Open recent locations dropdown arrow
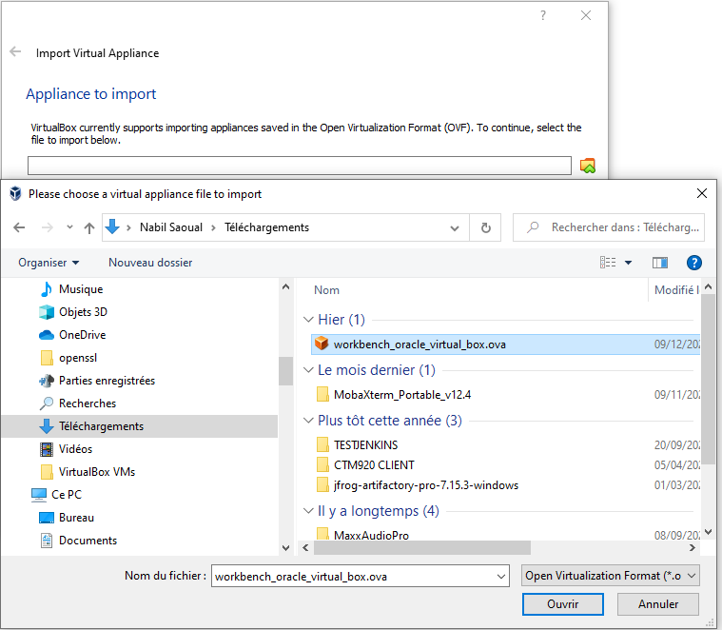The image size is (722, 630). [x=69, y=227]
